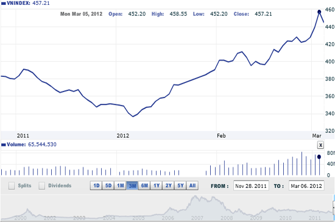
Task: Click the 2012 label on time axis
Action: 123,135
